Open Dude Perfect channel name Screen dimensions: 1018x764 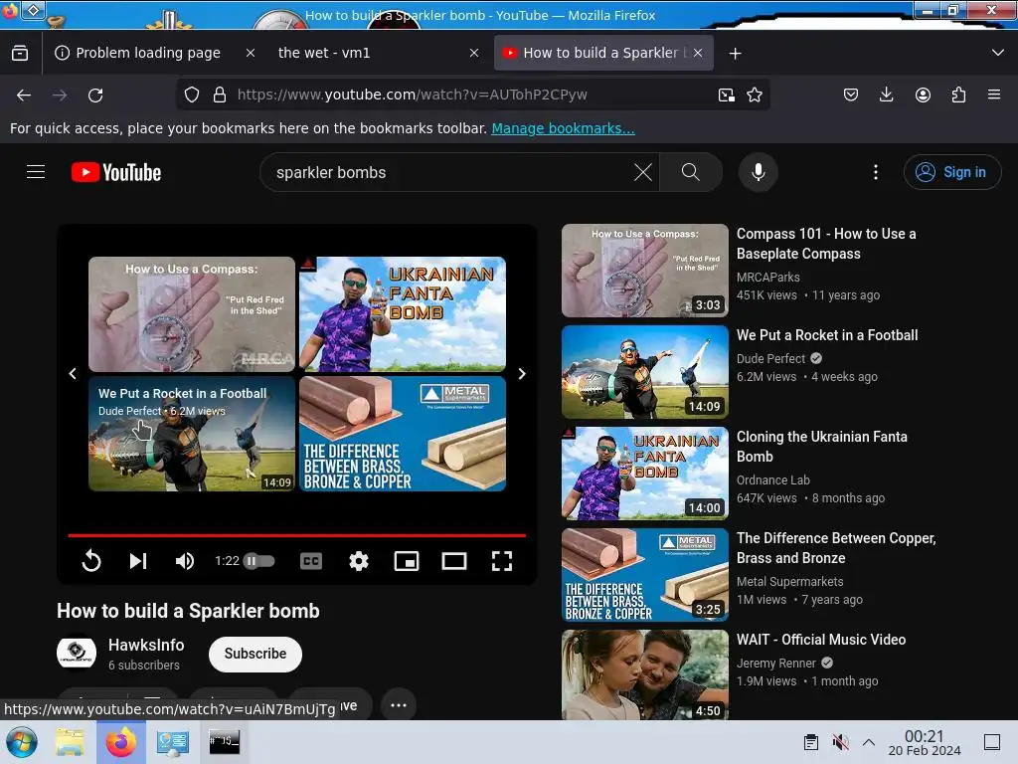coord(770,358)
